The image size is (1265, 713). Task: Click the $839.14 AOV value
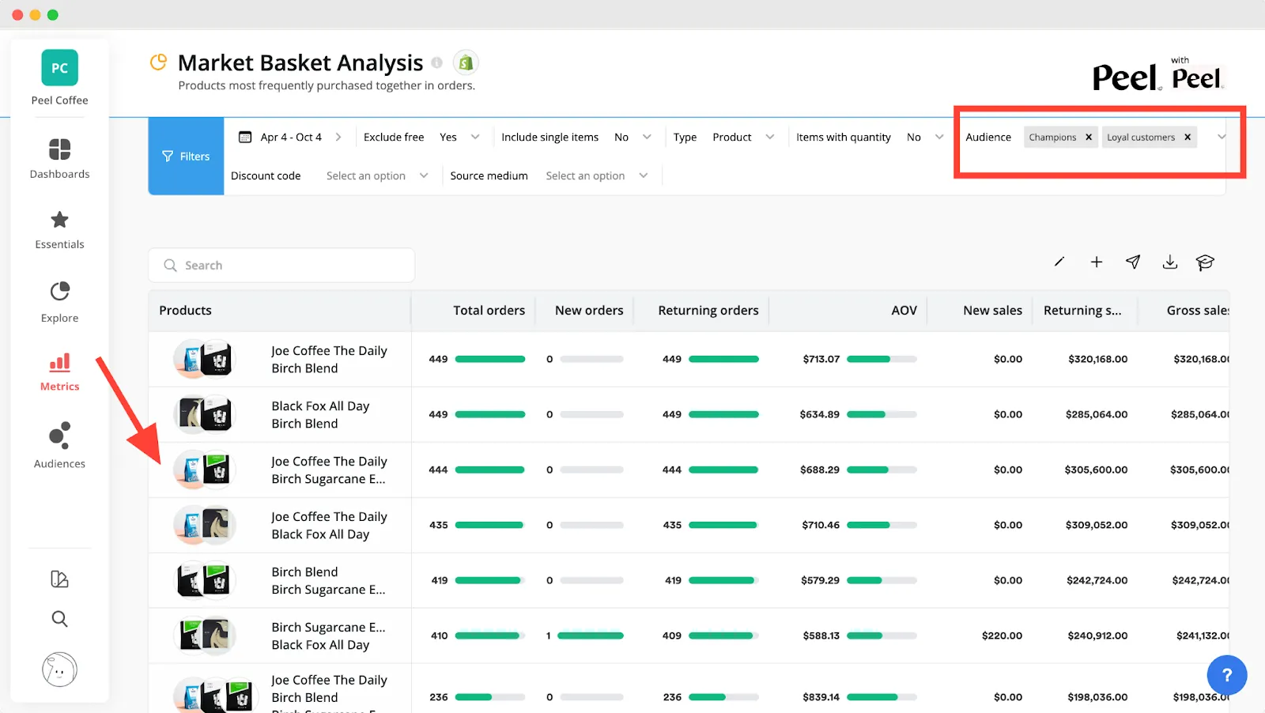[x=821, y=697]
